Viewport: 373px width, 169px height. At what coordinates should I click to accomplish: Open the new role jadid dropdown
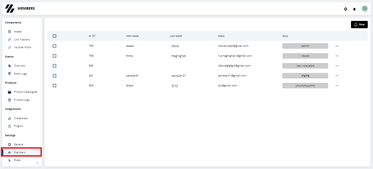pyautogui.click(x=305, y=66)
